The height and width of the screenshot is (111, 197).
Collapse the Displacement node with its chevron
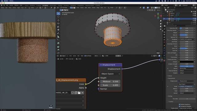101,65
